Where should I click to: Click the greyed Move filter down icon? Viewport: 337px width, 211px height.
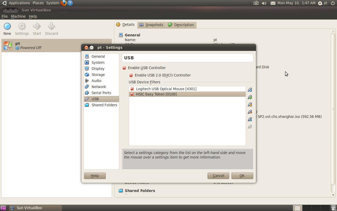250,127
